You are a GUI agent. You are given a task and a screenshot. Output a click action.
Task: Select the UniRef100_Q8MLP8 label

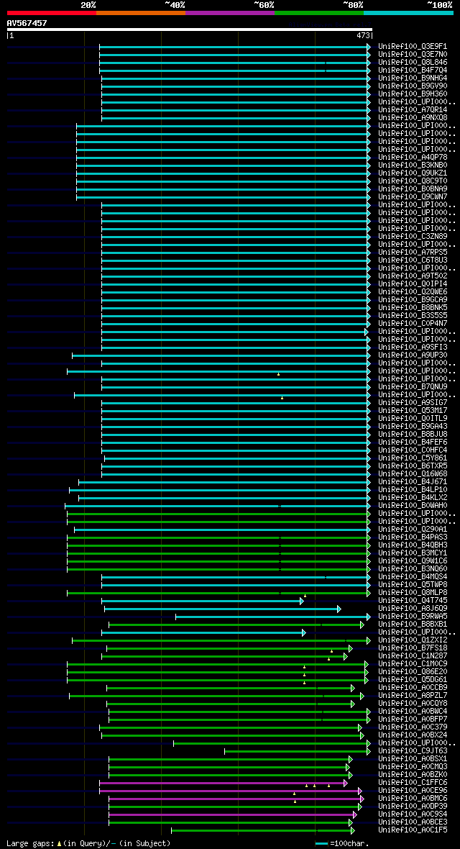(x=413, y=593)
